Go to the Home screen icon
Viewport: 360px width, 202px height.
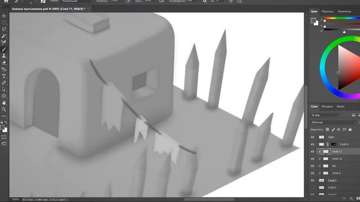[x=6, y=1]
